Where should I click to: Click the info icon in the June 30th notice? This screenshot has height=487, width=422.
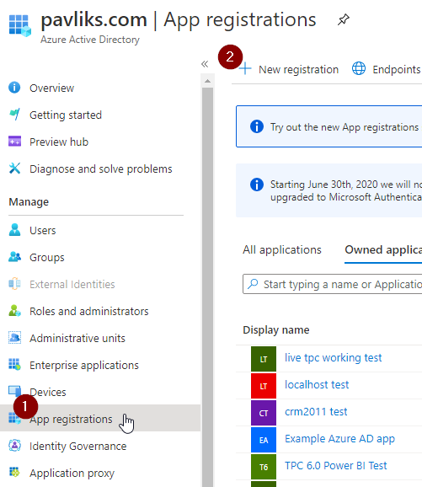[x=257, y=185]
